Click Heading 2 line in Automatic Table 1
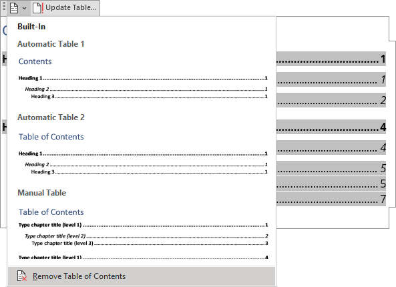The image size is (396, 287). [146, 89]
